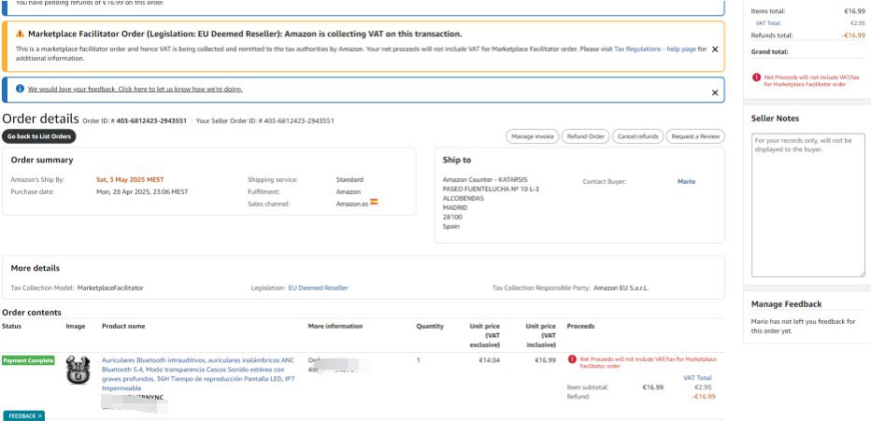The height and width of the screenshot is (421, 871).
Task: Click red alert icon in Proceeds column
Action: (572, 358)
